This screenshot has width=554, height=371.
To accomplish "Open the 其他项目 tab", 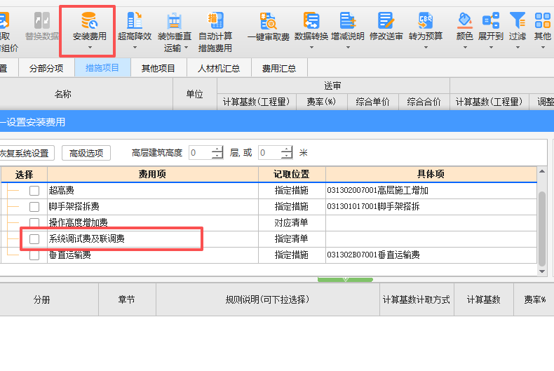I will (x=158, y=68).
